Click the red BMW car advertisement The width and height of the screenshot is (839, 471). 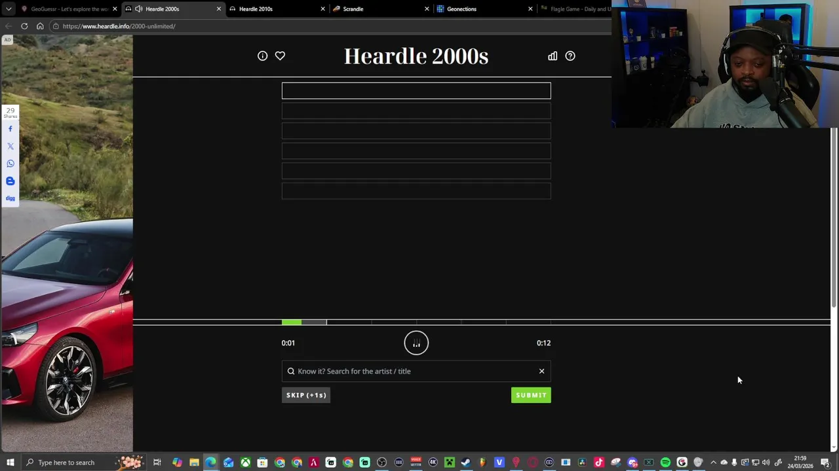point(66,243)
